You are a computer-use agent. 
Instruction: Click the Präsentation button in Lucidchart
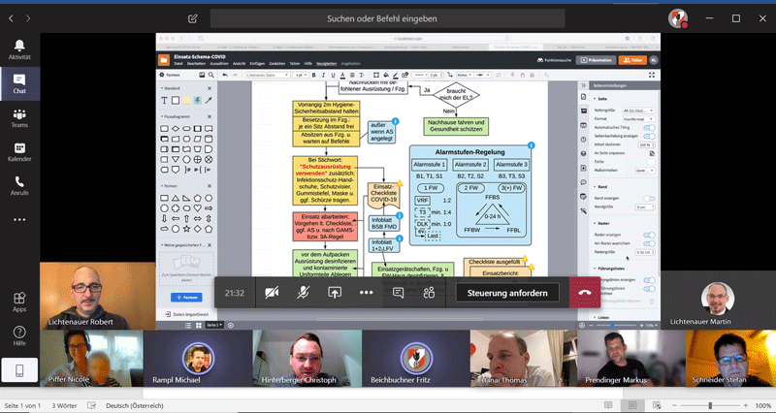[x=597, y=60]
